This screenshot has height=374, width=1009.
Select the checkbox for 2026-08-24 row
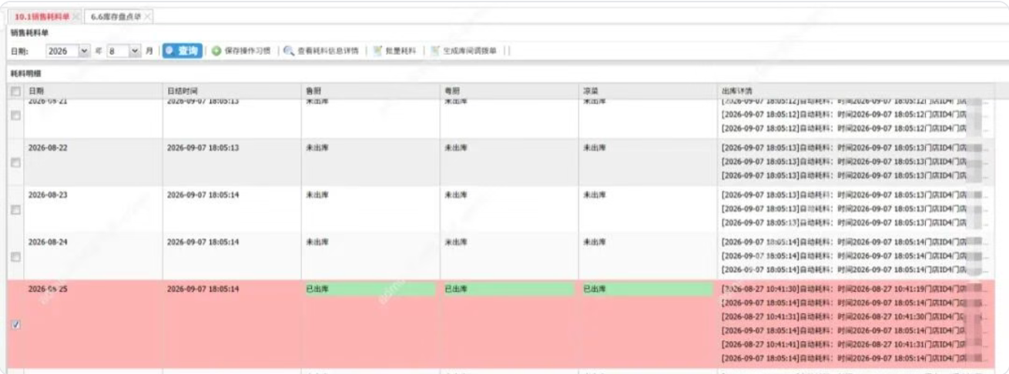tap(16, 256)
